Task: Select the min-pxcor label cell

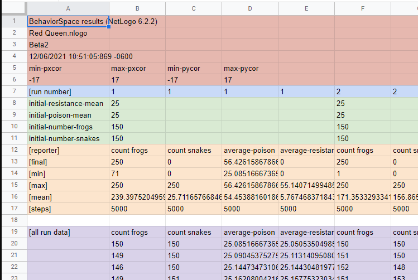Action: pos(68,68)
